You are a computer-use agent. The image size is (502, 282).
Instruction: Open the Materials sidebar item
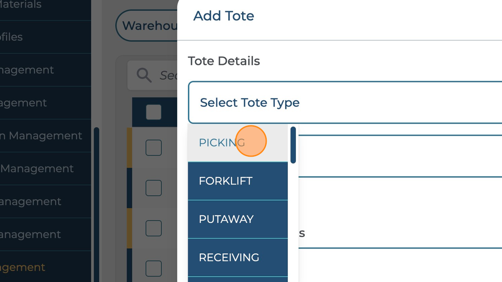22,5
